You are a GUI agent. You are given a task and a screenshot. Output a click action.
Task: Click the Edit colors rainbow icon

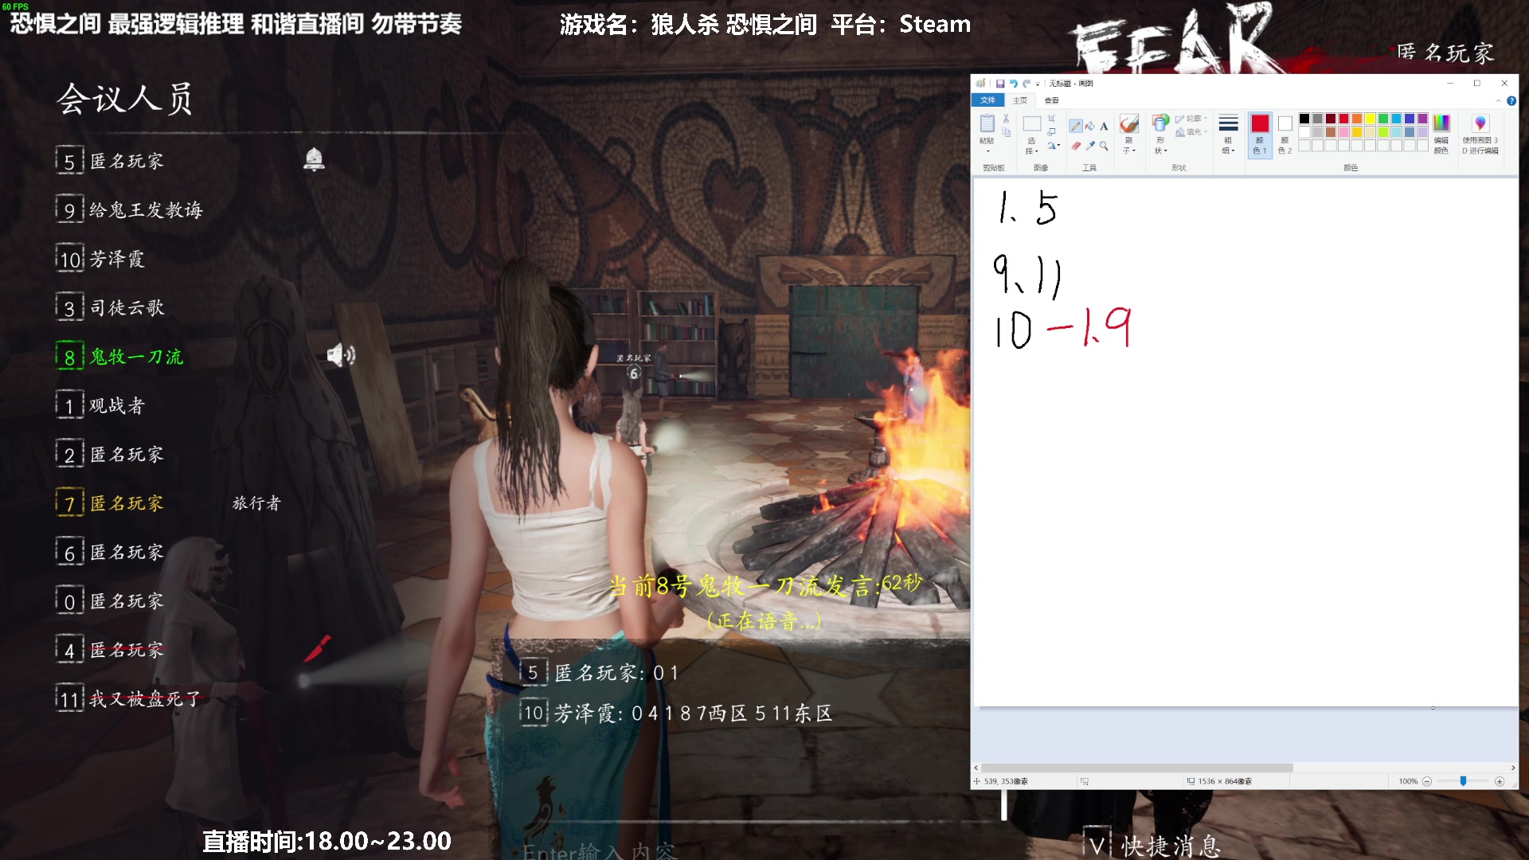click(x=1441, y=123)
